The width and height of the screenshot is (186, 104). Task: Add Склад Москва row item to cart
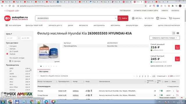pos(178,95)
